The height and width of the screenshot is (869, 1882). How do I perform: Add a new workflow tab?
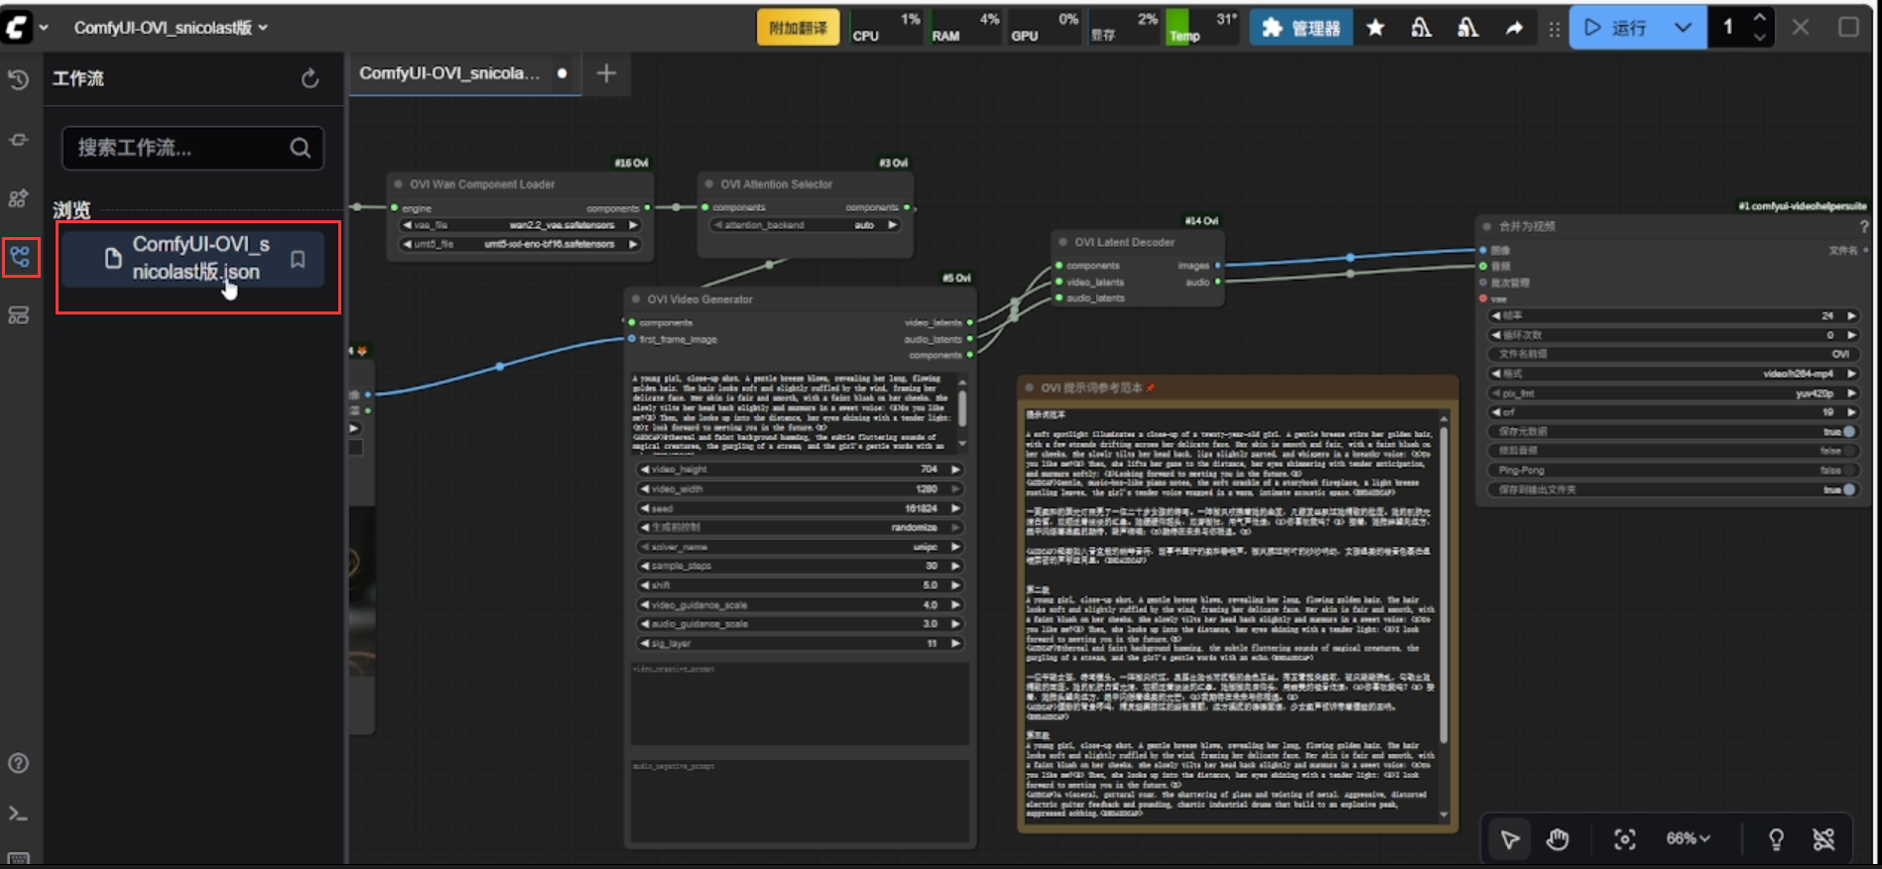coord(606,73)
